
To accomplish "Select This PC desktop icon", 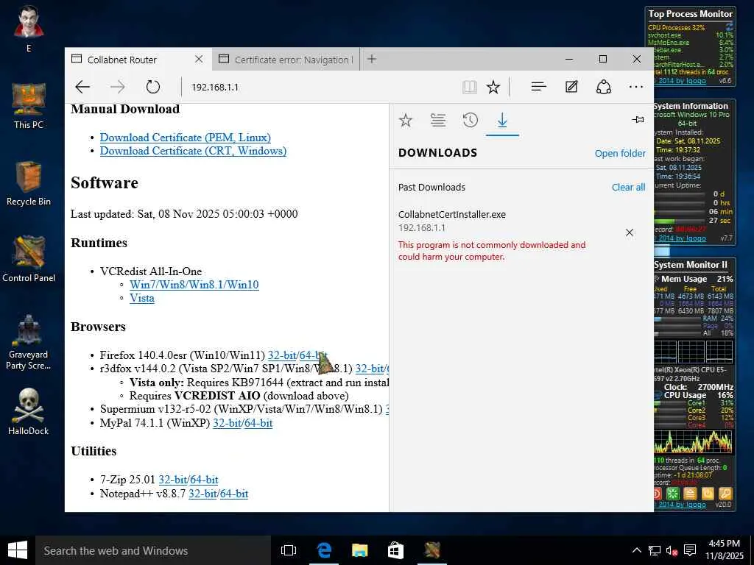I will point(29,106).
